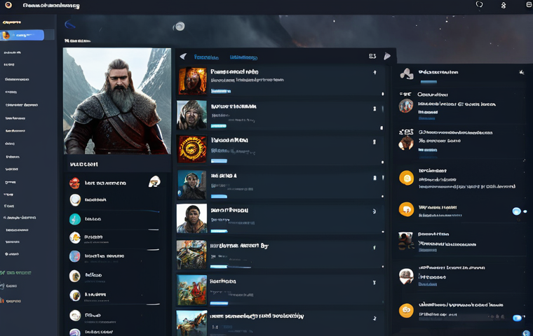This screenshot has height=336, width=533.
Task: Open the bottom landscape vehicle thumbnail
Action: click(191, 323)
